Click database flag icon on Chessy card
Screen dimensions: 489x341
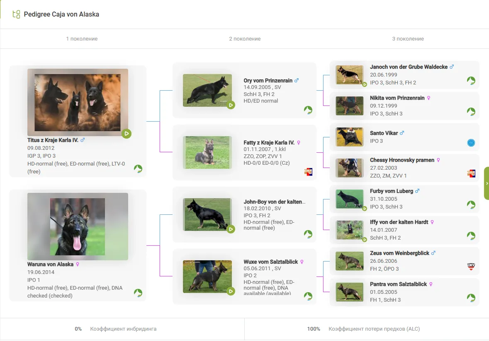[471, 173]
